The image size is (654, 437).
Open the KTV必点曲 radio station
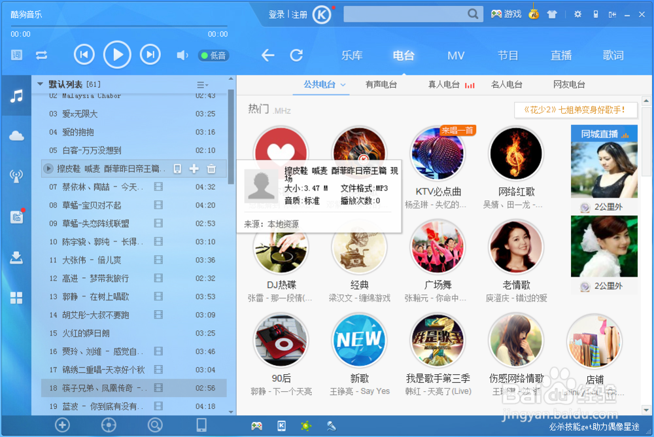tap(438, 154)
